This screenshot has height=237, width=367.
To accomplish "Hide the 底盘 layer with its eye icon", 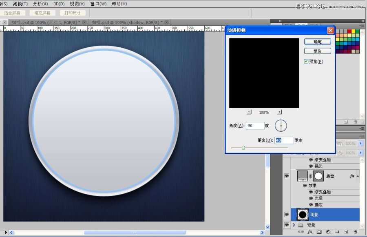I will click(x=287, y=176).
